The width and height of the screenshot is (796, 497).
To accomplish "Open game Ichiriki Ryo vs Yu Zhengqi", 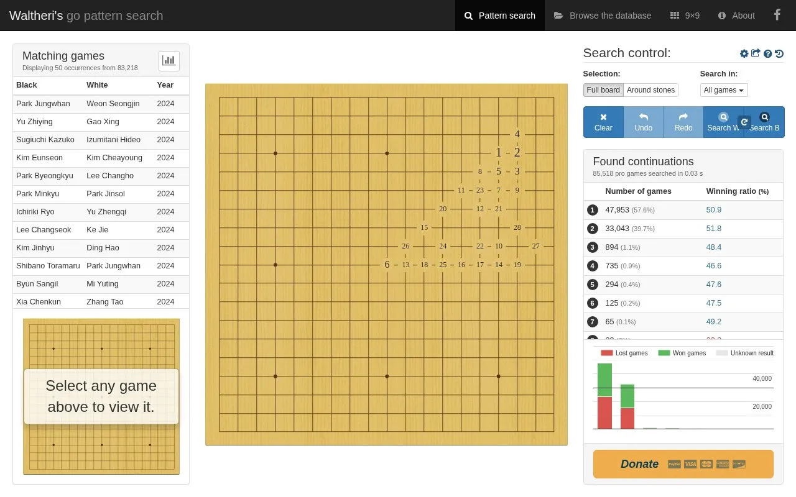I will (x=101, y=212).
